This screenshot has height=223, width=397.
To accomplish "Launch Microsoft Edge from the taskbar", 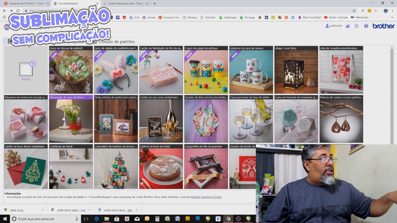I will click(96, 219).
